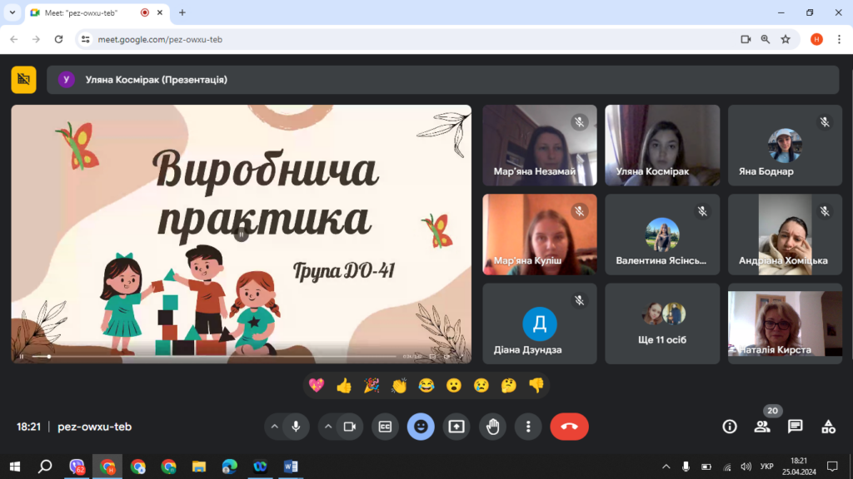Open the meeting details info icon
The height and width of the screenshot is (479, 853).
click(x=730, y=427)
